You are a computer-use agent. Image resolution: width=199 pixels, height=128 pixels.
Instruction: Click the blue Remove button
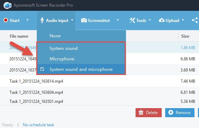click(180, 113)
